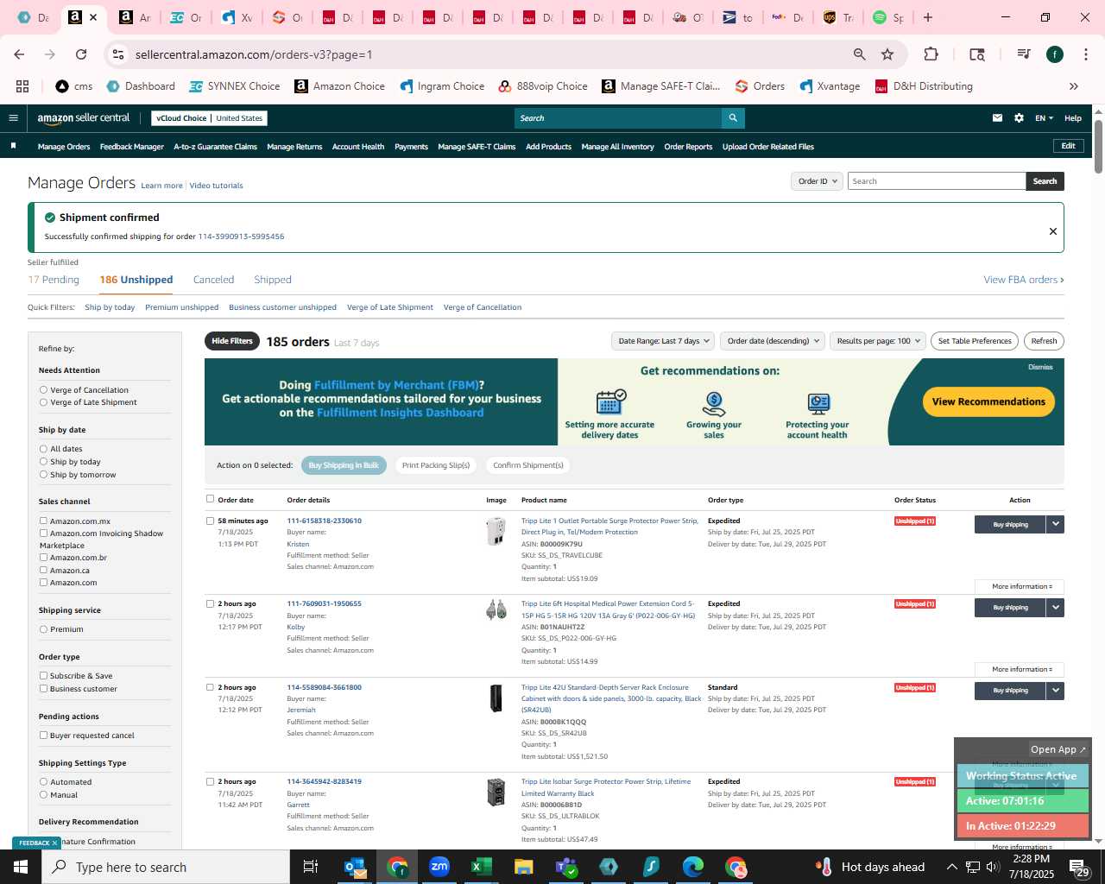The image size is (1105, 884).
Task: Open Excel from the taskbar
Action: point(481,867)
